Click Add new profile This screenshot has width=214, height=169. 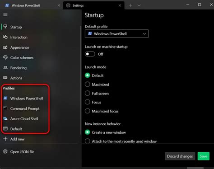click(41, 139)
